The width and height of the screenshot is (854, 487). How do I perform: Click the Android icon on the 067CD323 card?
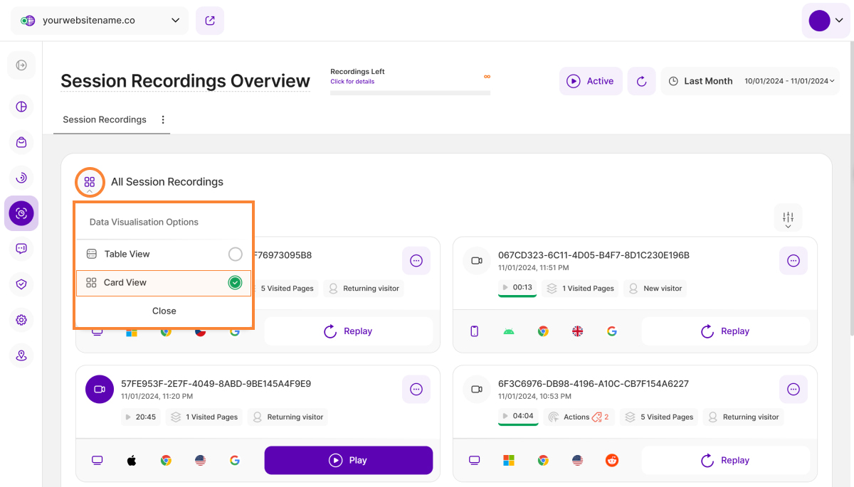point(508,331)
